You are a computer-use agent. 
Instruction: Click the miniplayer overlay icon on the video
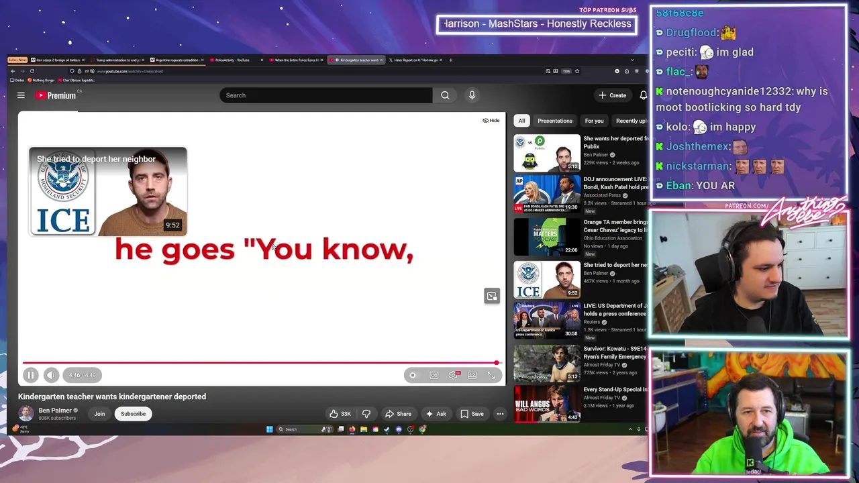tap(492, 296)
